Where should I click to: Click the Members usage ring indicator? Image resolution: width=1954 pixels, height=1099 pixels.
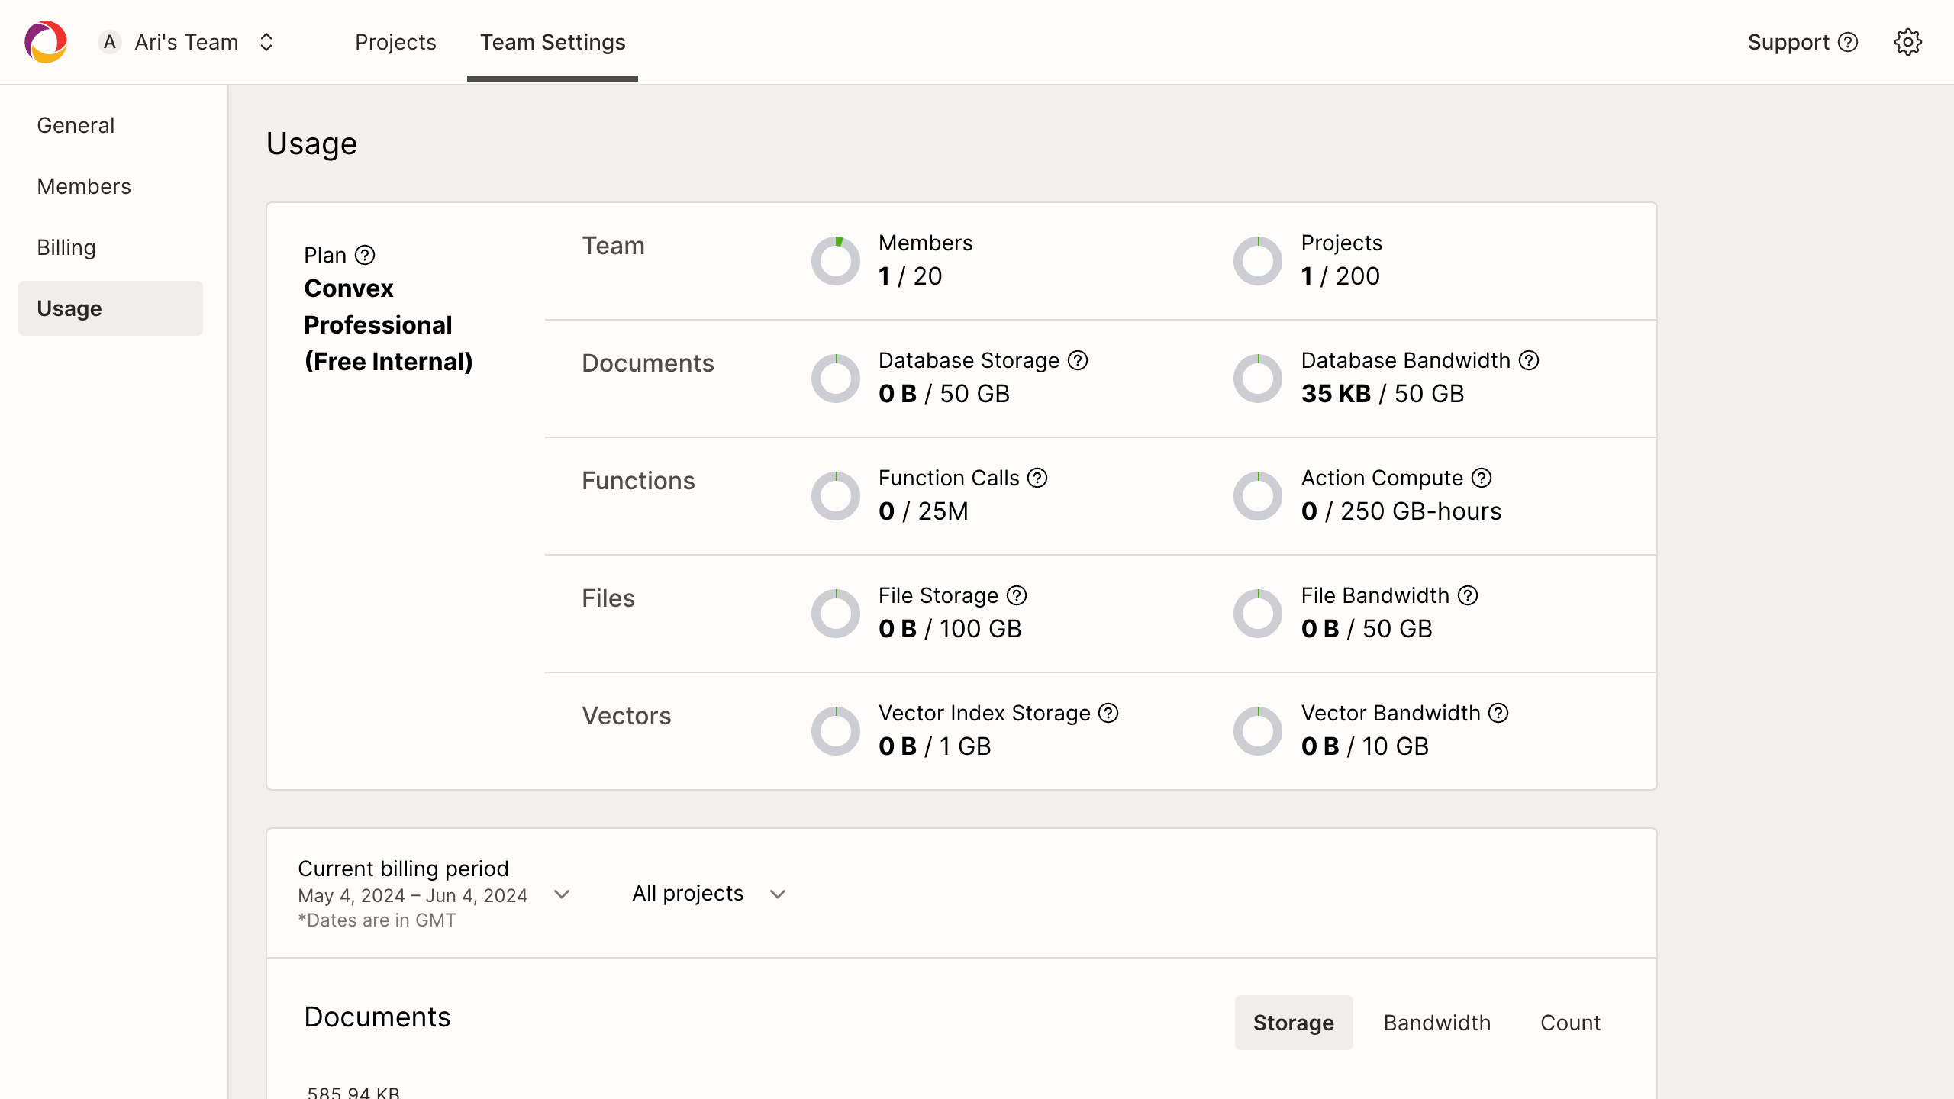pos(836,261)
